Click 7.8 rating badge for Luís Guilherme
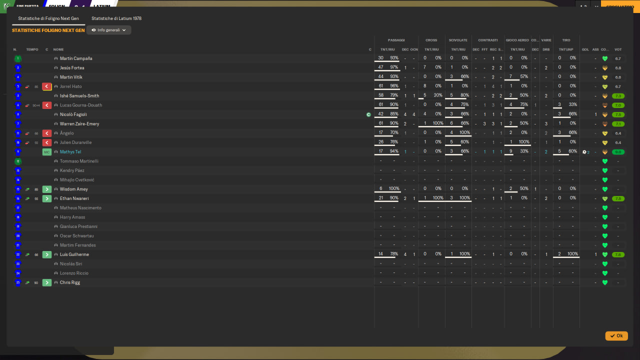 pos(618,254)
